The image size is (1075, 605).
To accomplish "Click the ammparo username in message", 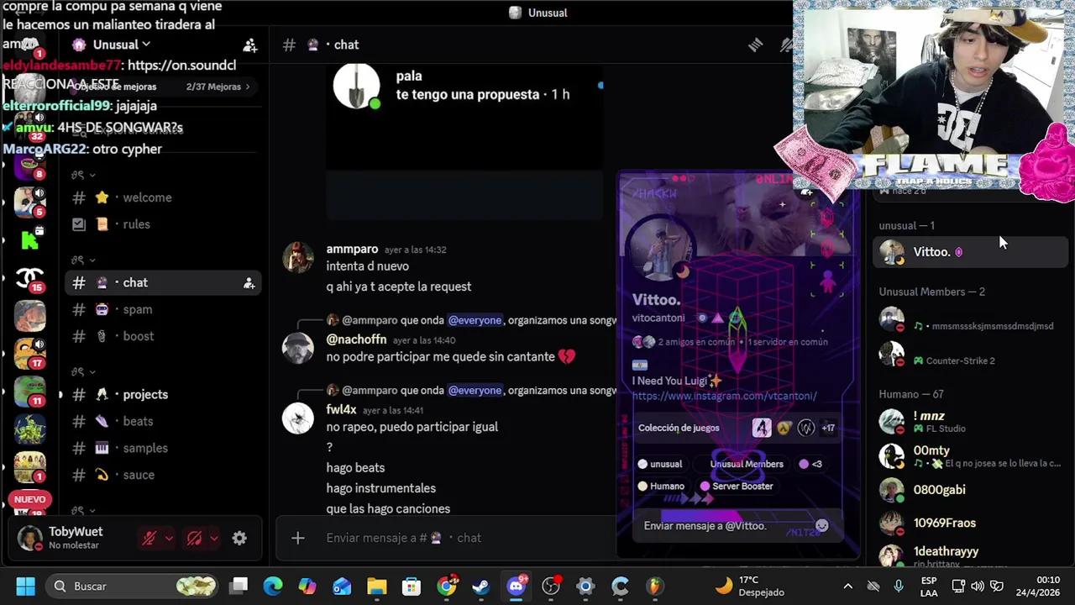I will click(x=352, y=250).
